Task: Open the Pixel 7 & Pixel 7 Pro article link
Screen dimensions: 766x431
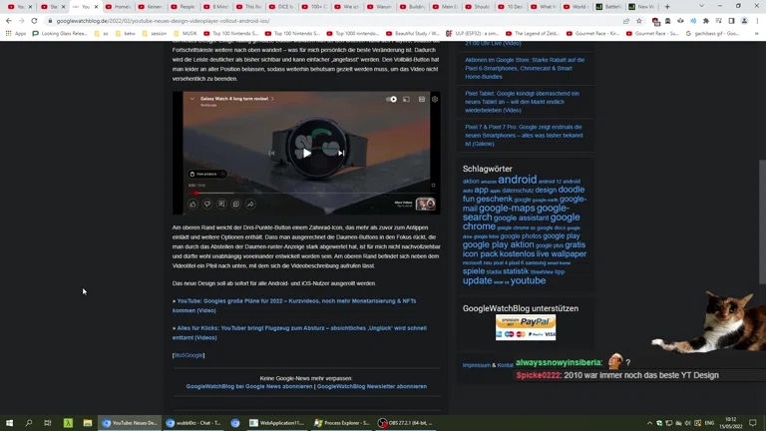Action: click(x=524, y=136)
